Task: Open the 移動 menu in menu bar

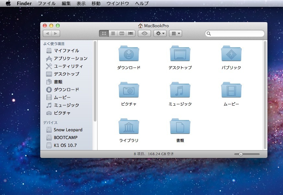Action: (x=96, y=4)
